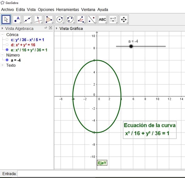Screen dimensions: 185x178
Task: Click the slider a handle
Action: (131, 46)
